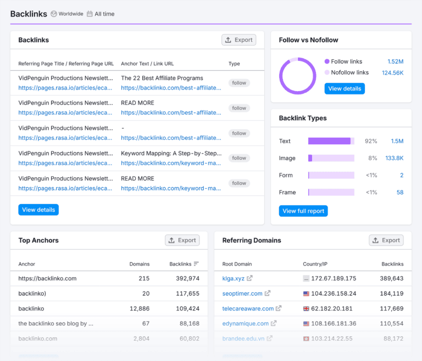422x361 pixels.
Task: Click the Follow vs Nofollow donut chart
Action: 297,76
